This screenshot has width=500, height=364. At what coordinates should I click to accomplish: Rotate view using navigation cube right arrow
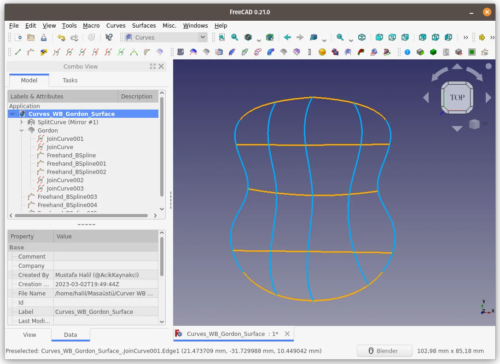[x=488, y=98]
